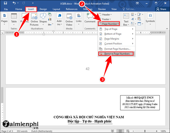
Task: Insert a Text Box
Action: click(126, 20)
